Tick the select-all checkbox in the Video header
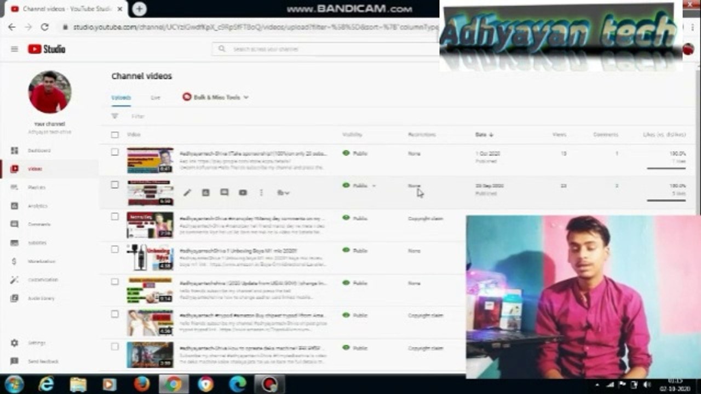Screen dimensions: 701x394 (x=115, y=135)
